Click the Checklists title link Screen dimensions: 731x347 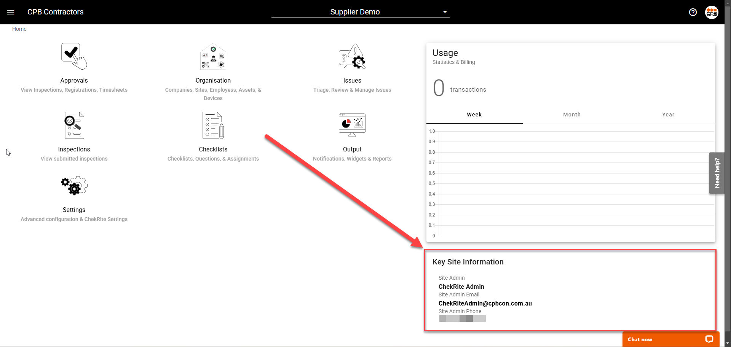[213, 149]
